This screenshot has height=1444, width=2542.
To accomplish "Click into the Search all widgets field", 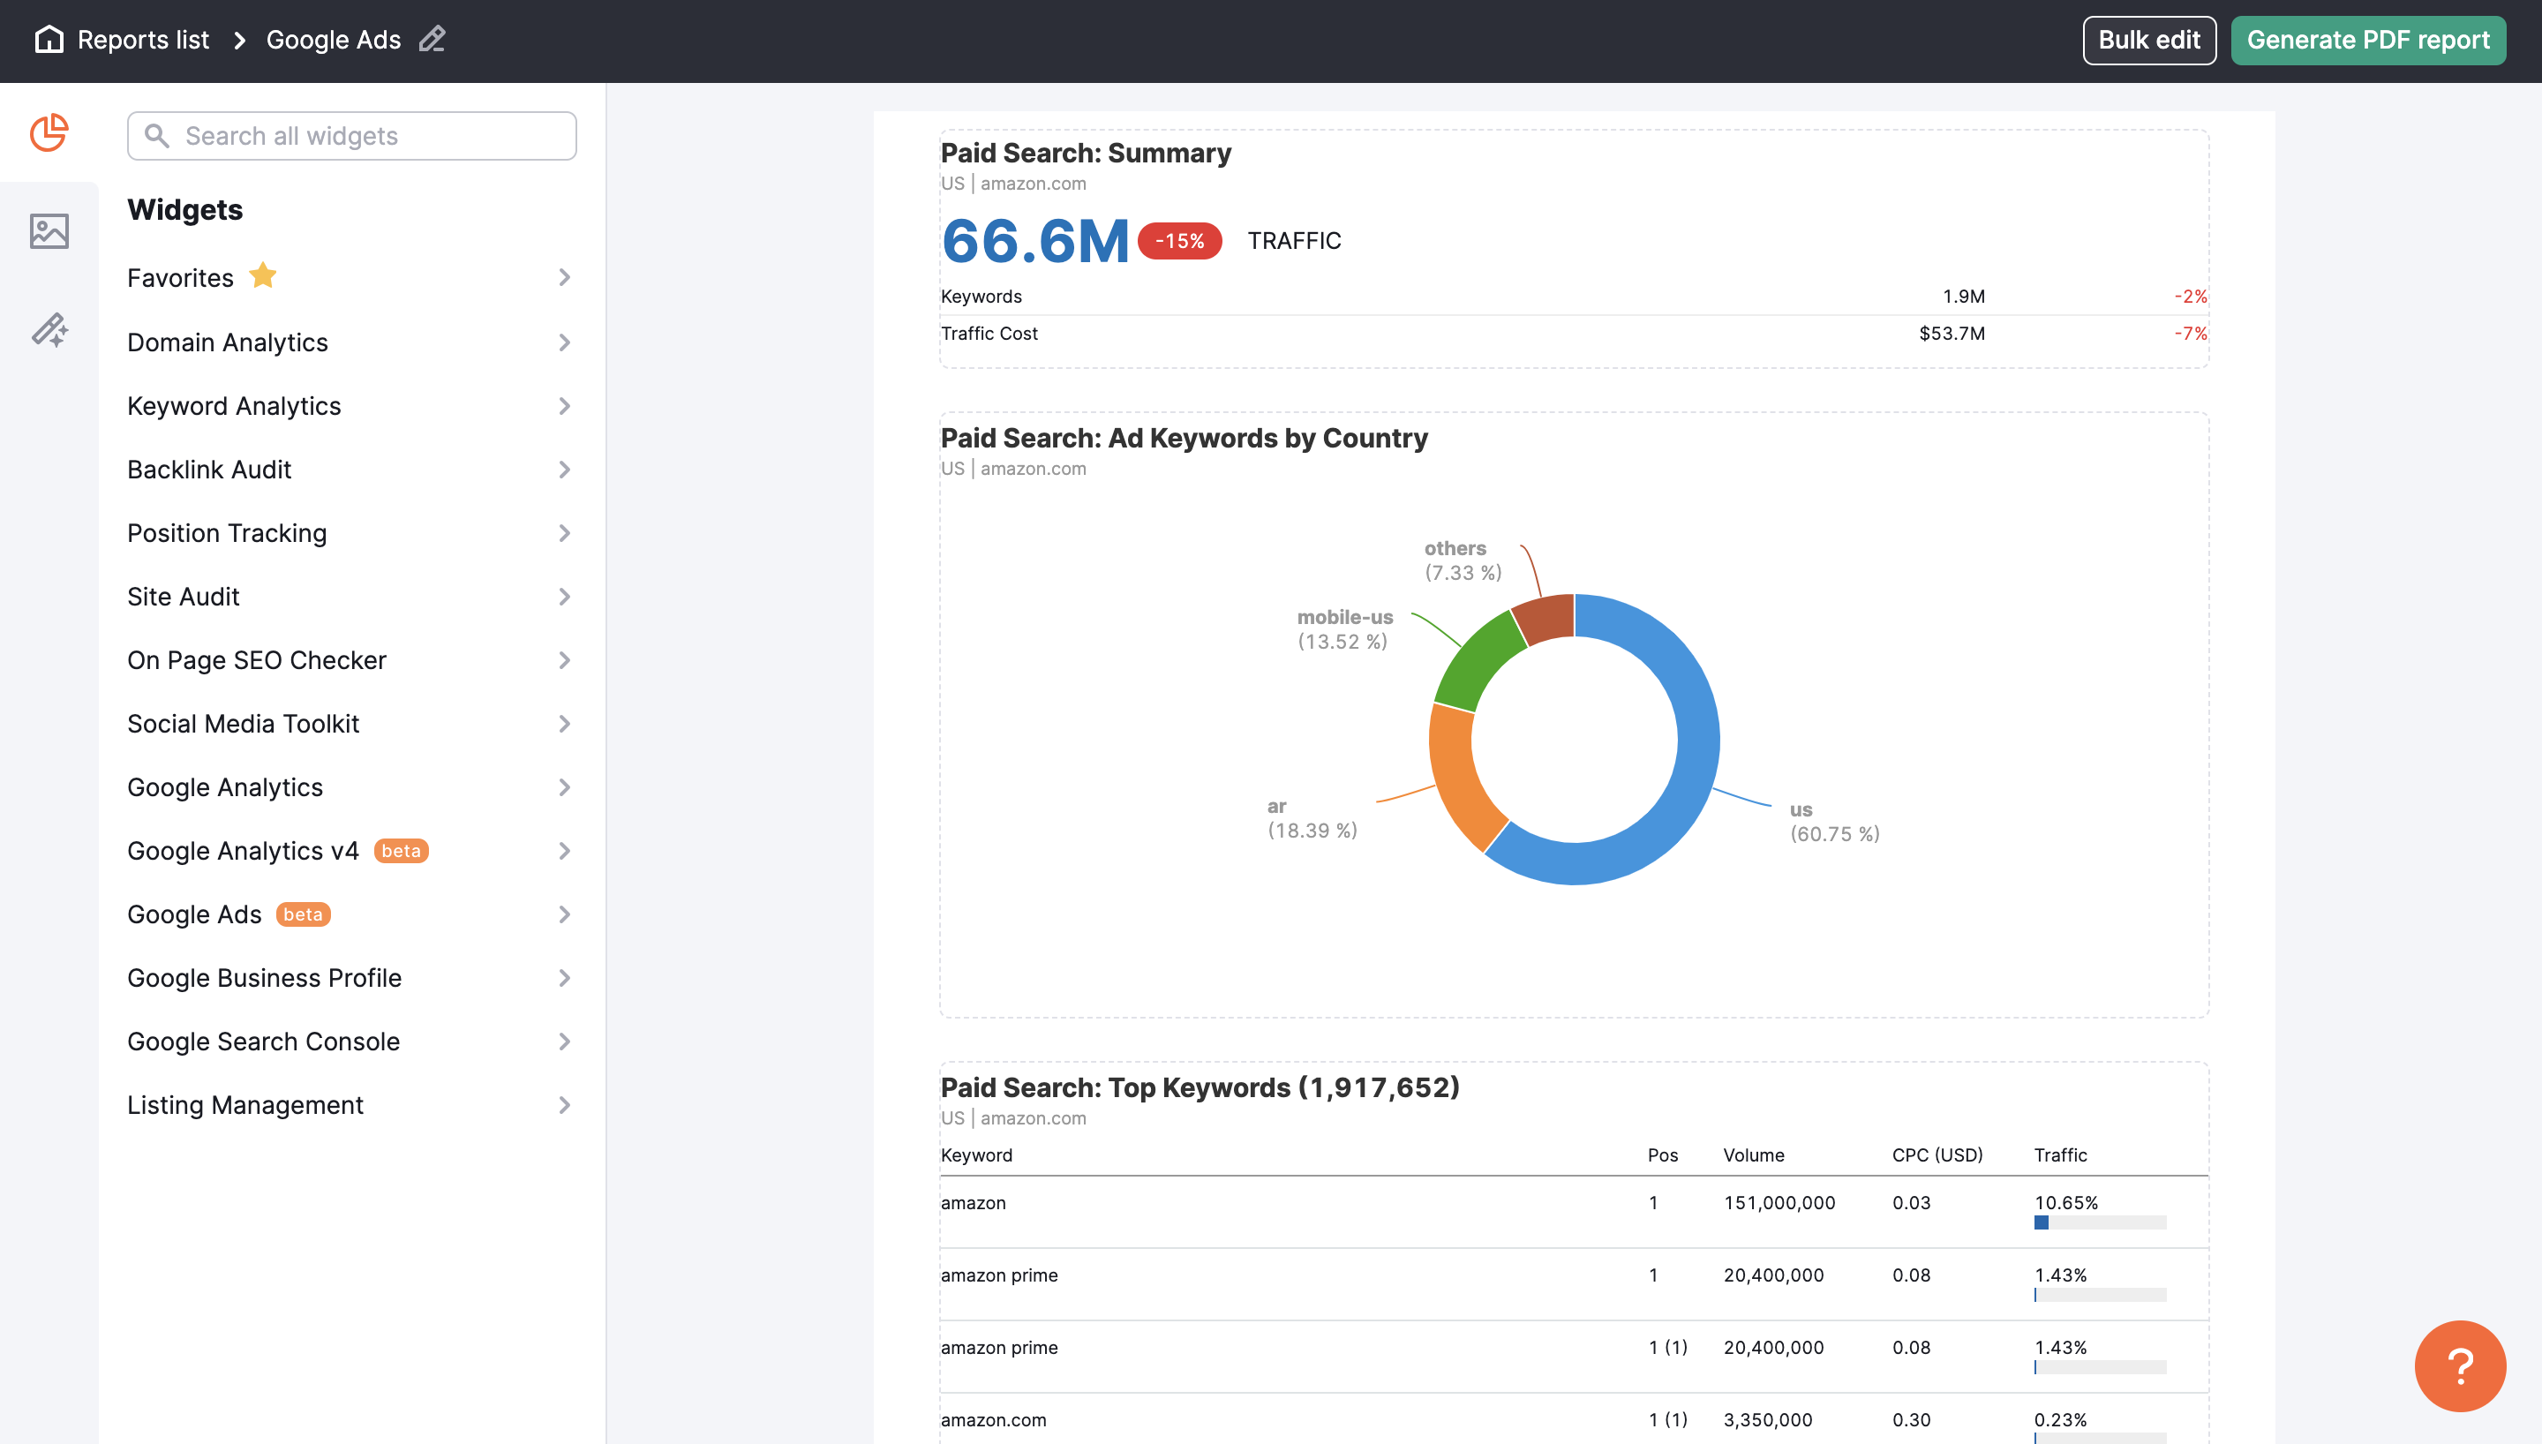I will (x=352, y=136).
